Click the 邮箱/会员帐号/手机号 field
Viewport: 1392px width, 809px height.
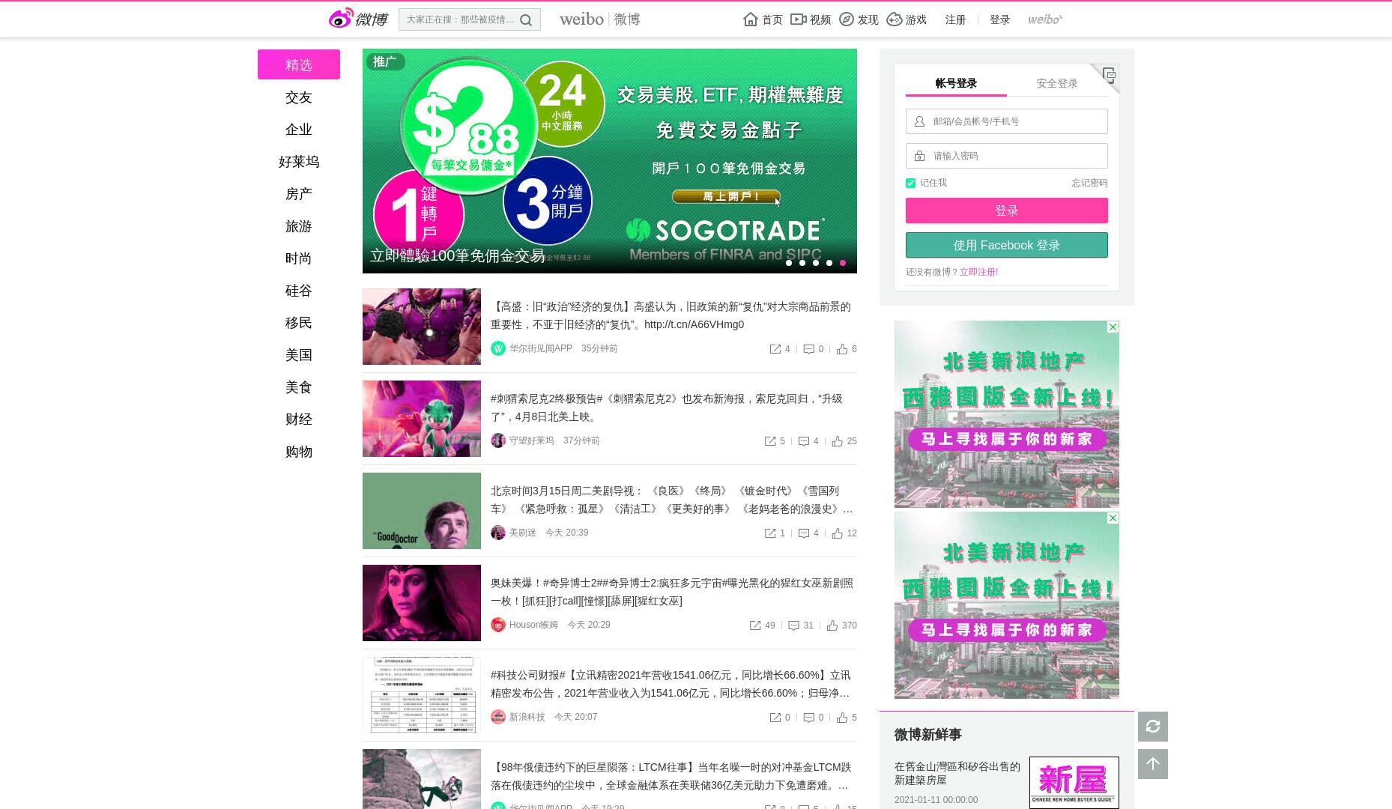pos(1006,121)
